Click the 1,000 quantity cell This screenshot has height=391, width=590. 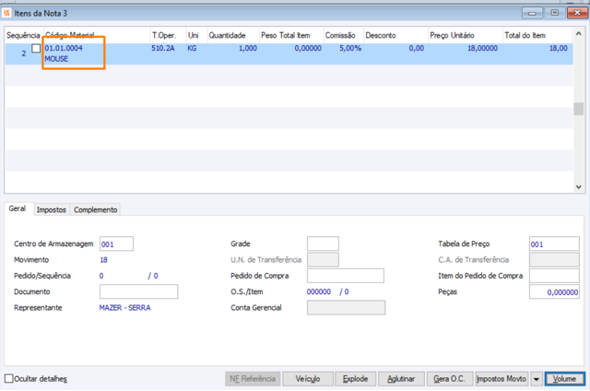tap(248, 48)
